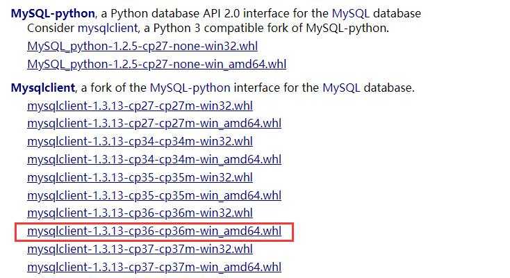Download mysqlclient-1.3.13-cp35-cp35m-win_amd64.whl

coord(154,195)
